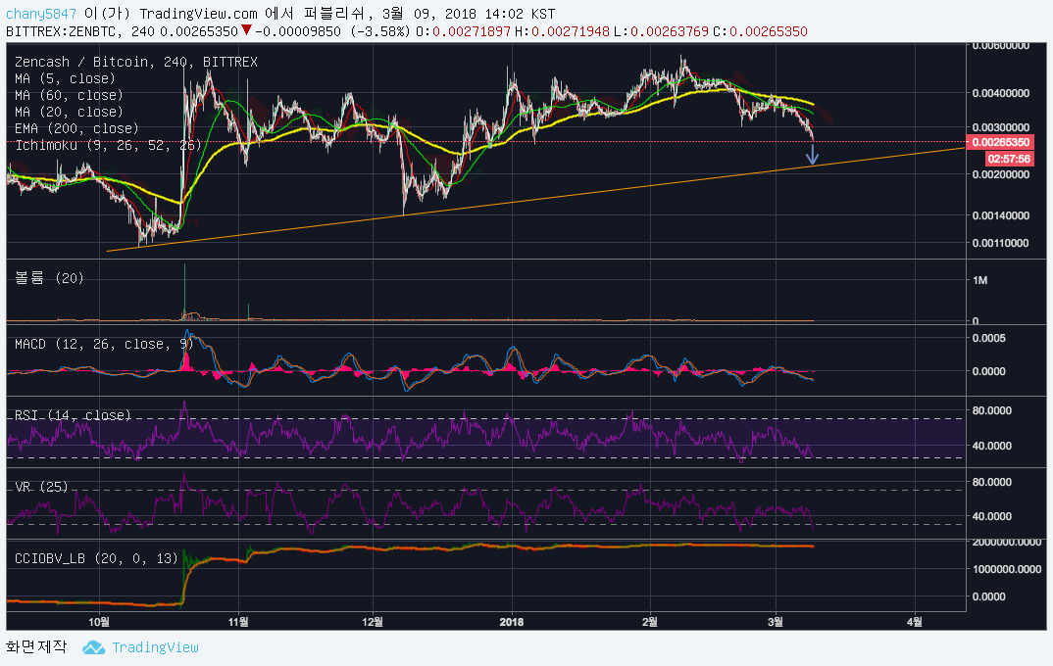The height and width of the screenshot is (666, 1053).
Task: Click the 4월 time axis marker
Action: pyautogui.click(x=914, y=622)
